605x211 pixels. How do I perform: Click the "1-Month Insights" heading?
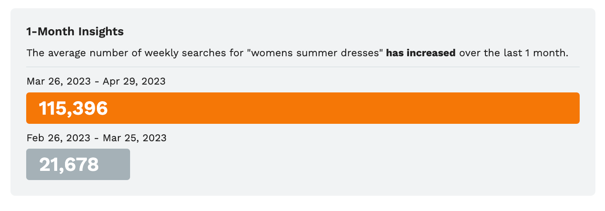(75, 32)
